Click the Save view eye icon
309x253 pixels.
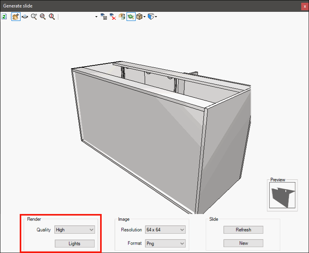coord(104,17)
